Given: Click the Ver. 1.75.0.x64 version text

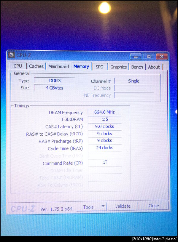Looking at the screenshot, I should pyautogui.click(x=56, y=209).
